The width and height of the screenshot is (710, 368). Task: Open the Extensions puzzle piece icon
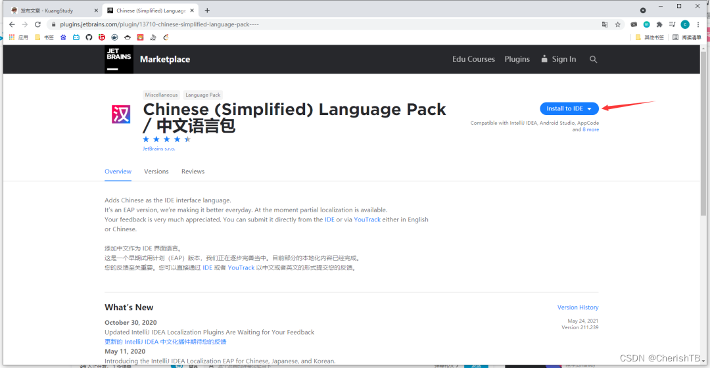tap(659, 24)
